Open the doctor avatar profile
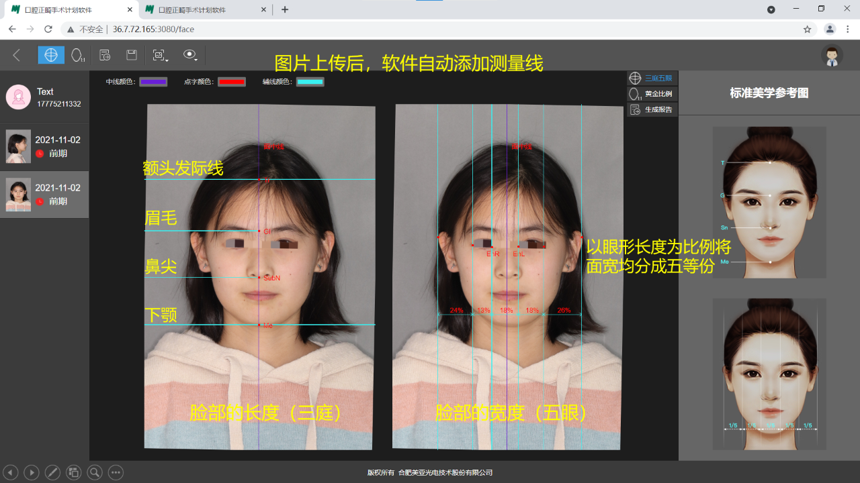 pos(832,56)
